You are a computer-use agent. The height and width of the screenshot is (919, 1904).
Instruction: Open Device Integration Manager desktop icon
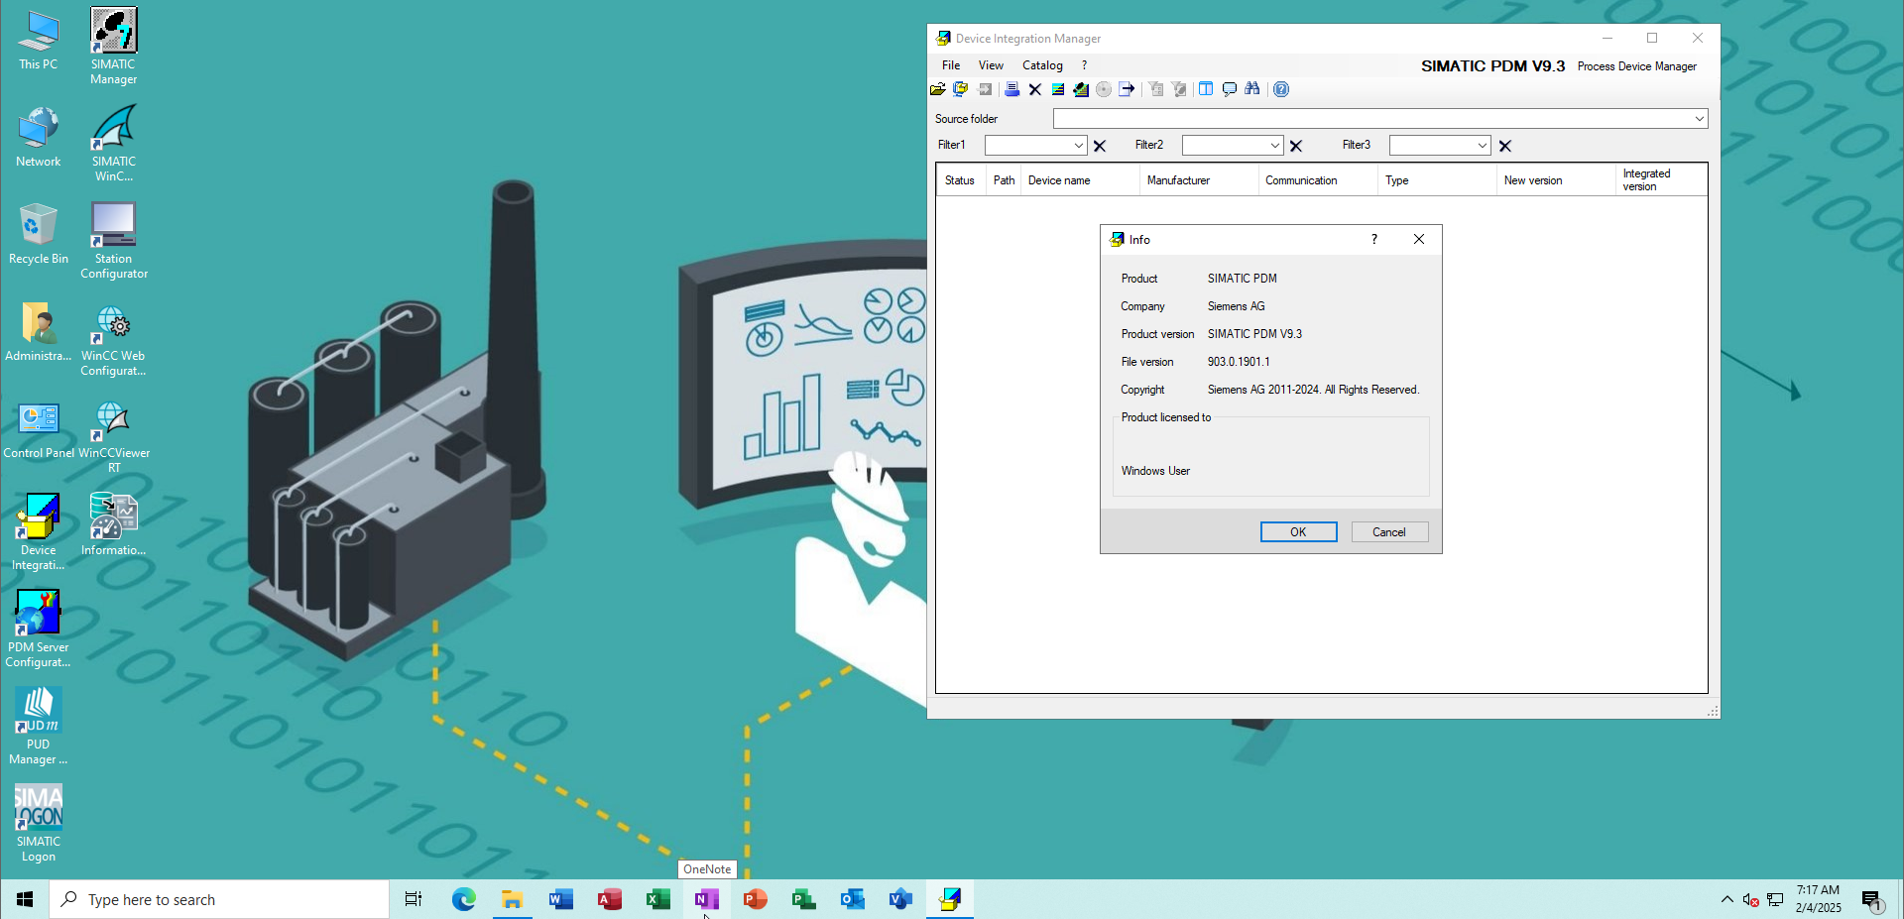point(39,531)
